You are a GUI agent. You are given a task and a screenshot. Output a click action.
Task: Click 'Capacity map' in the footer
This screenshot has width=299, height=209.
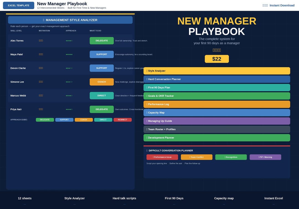tap(224, 198)
